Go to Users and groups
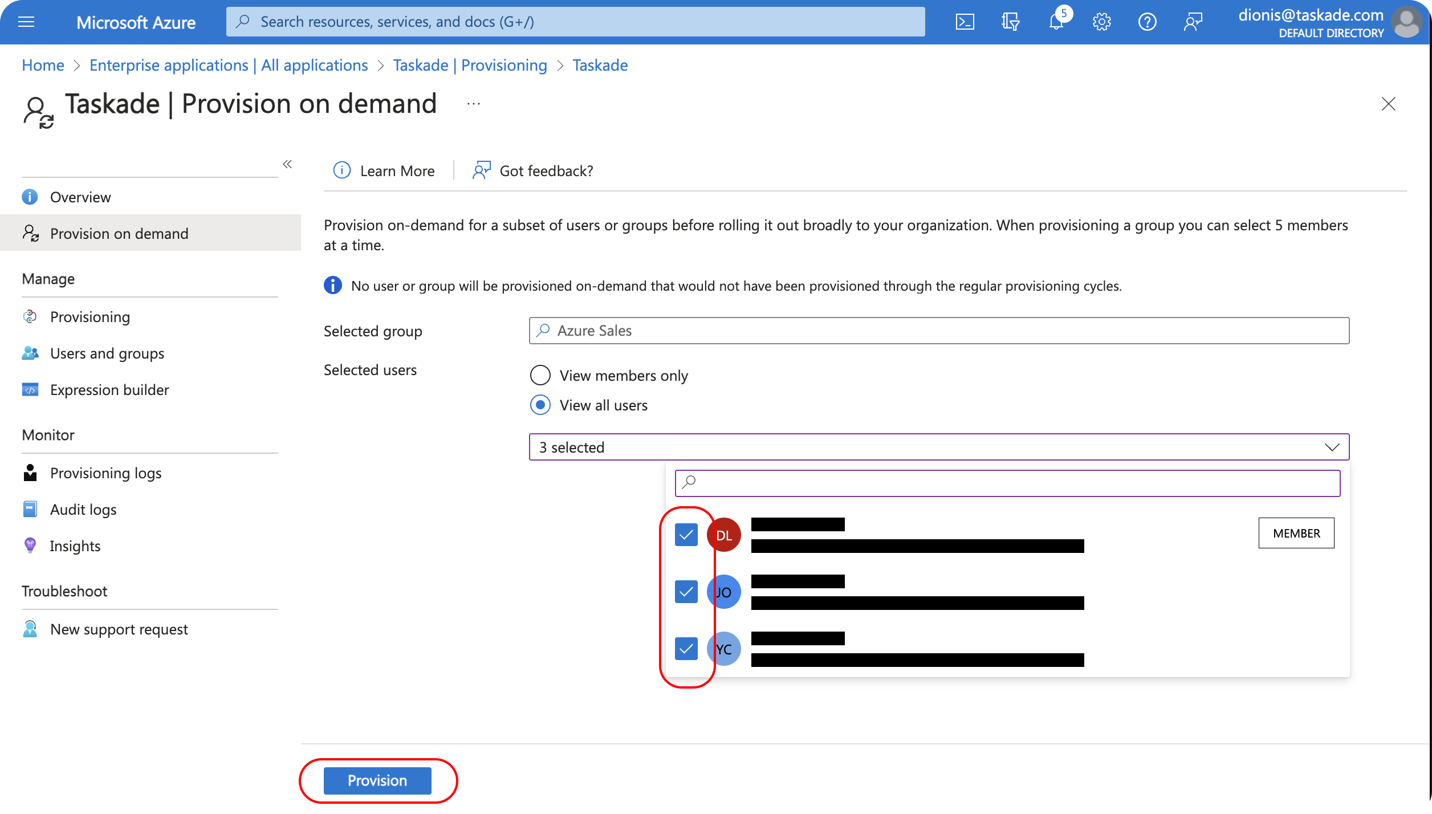Viewport: 1432px width, 814px height. [x=107, y=353]
